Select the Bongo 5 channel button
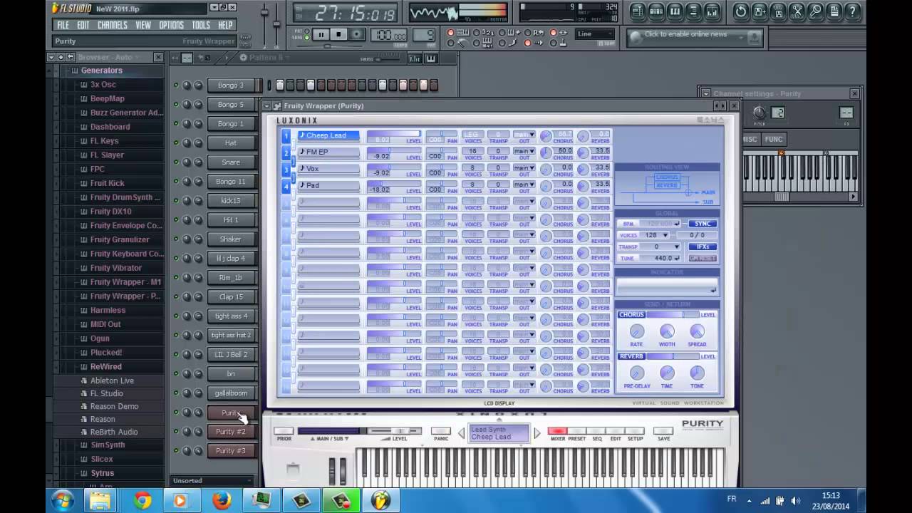Viewport: 912px width, 513px height. 231,104
